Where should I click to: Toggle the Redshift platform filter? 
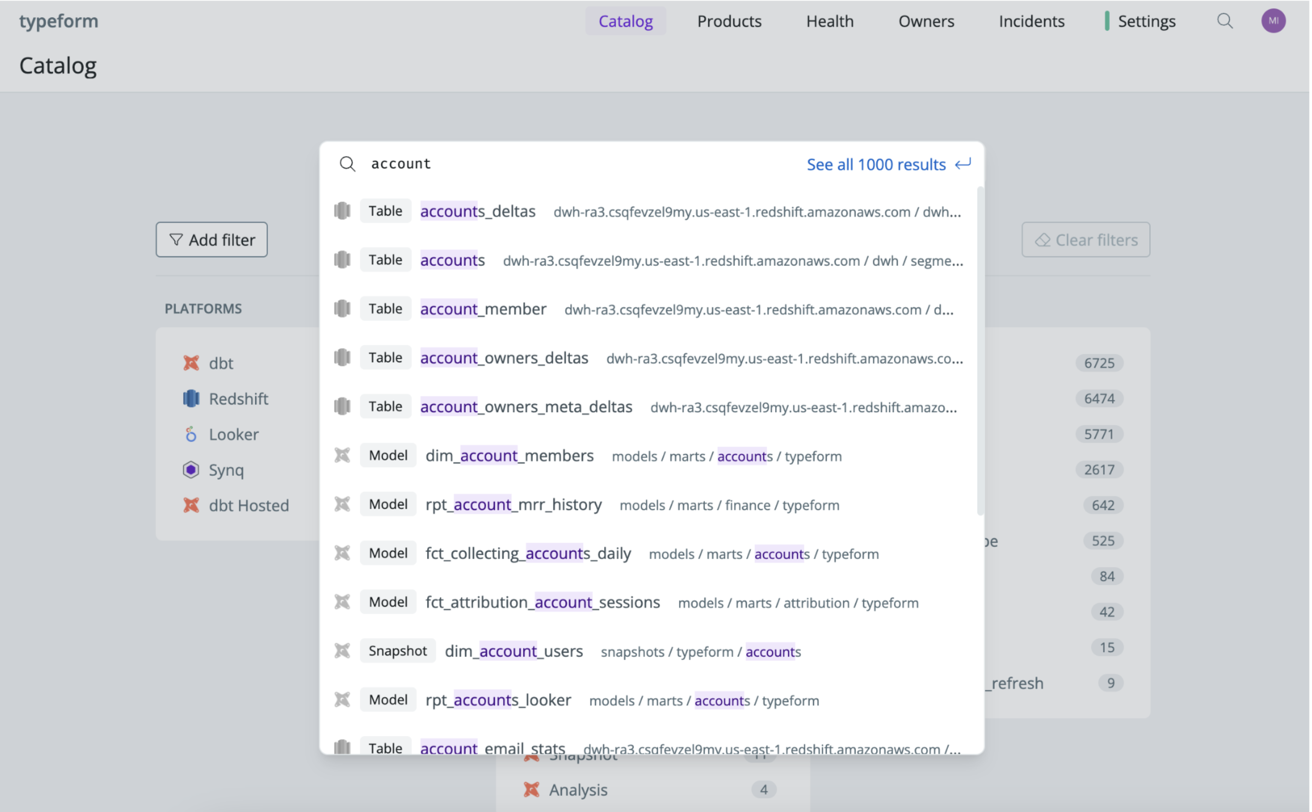239,398
